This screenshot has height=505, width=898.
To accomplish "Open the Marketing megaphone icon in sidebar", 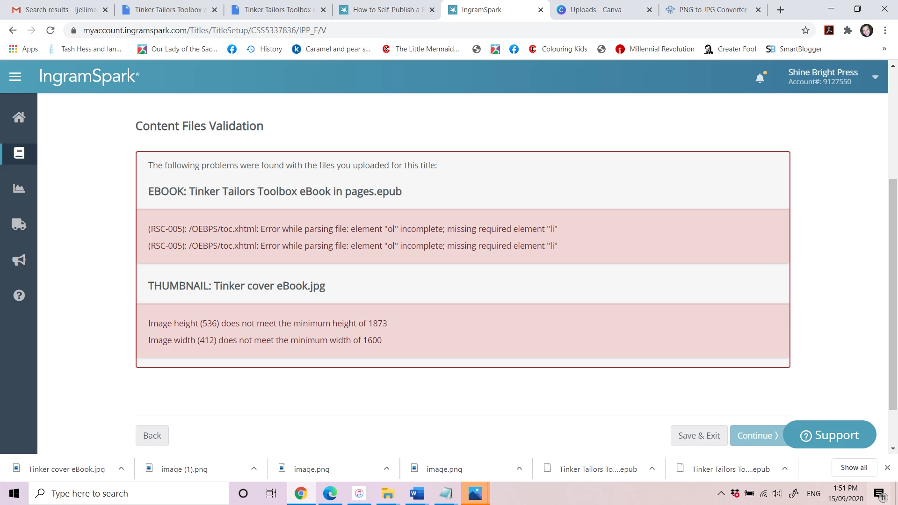I will click(19, 260).
